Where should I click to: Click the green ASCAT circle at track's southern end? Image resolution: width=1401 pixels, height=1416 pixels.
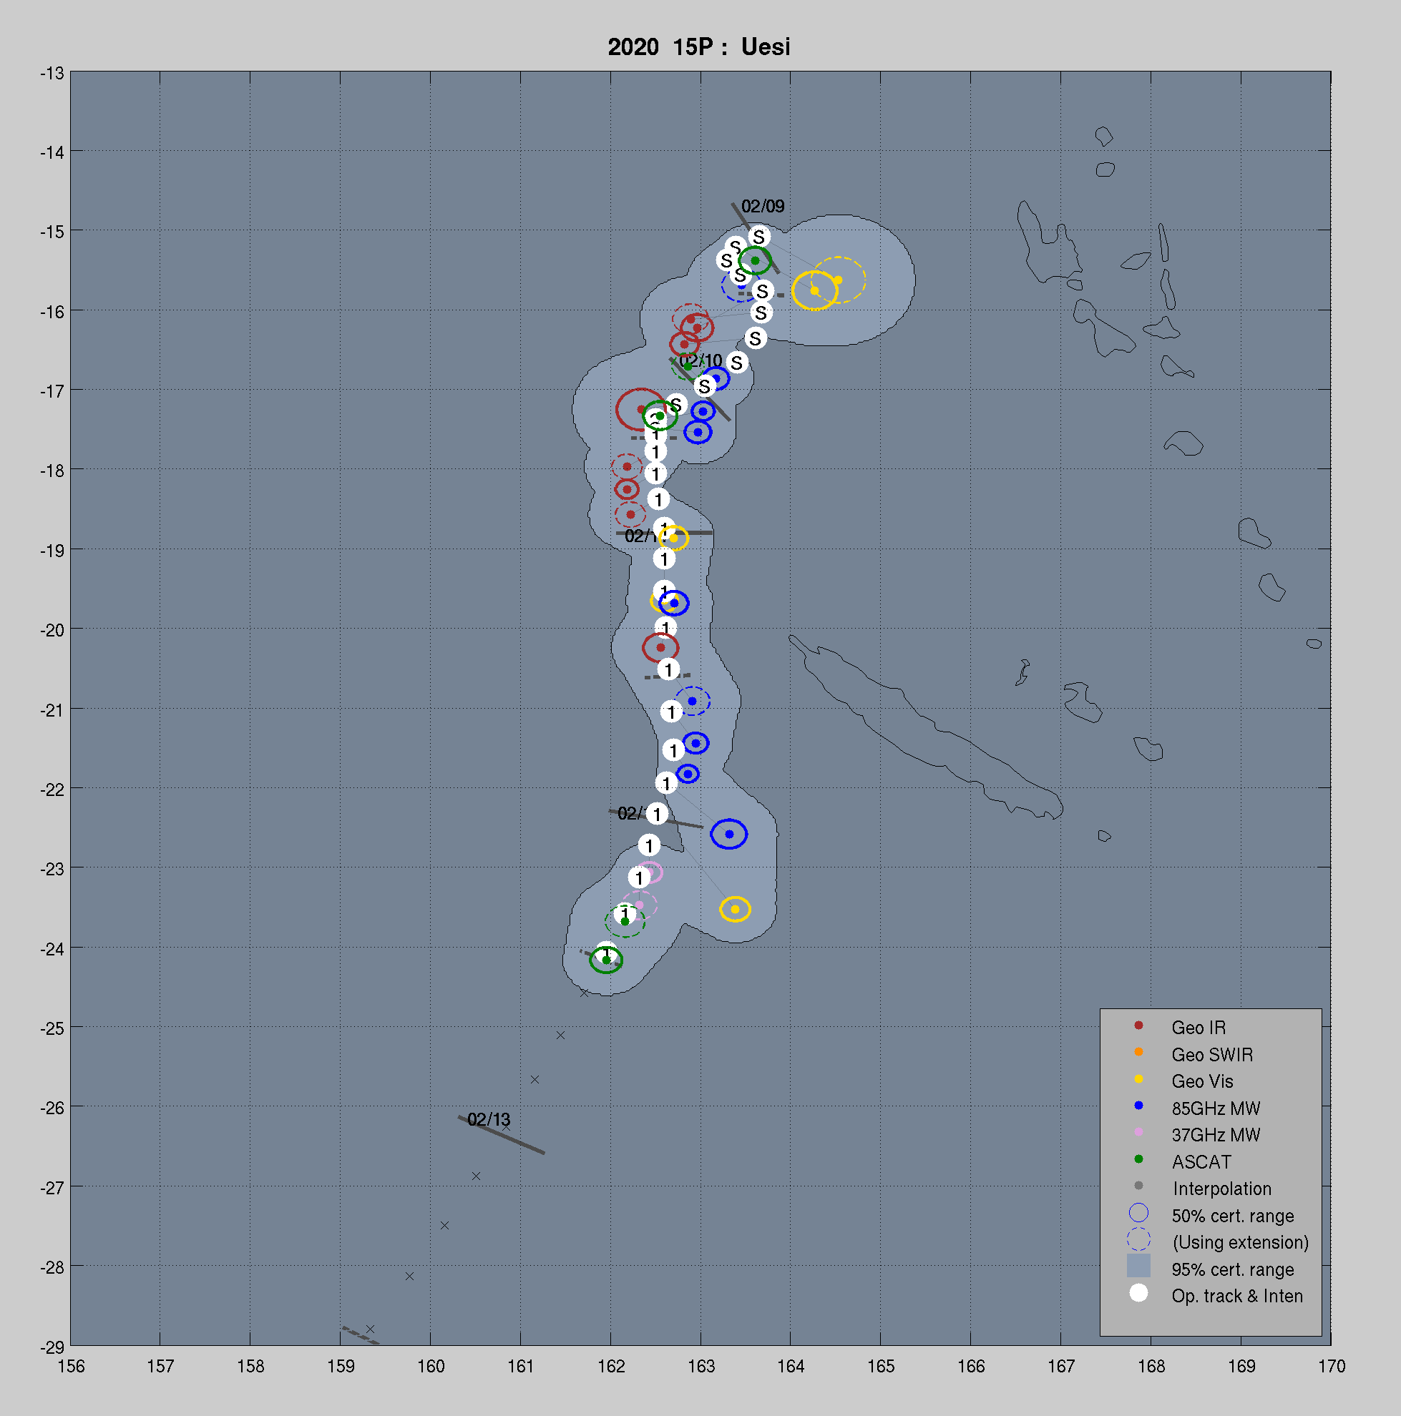[x=606, y=960]
